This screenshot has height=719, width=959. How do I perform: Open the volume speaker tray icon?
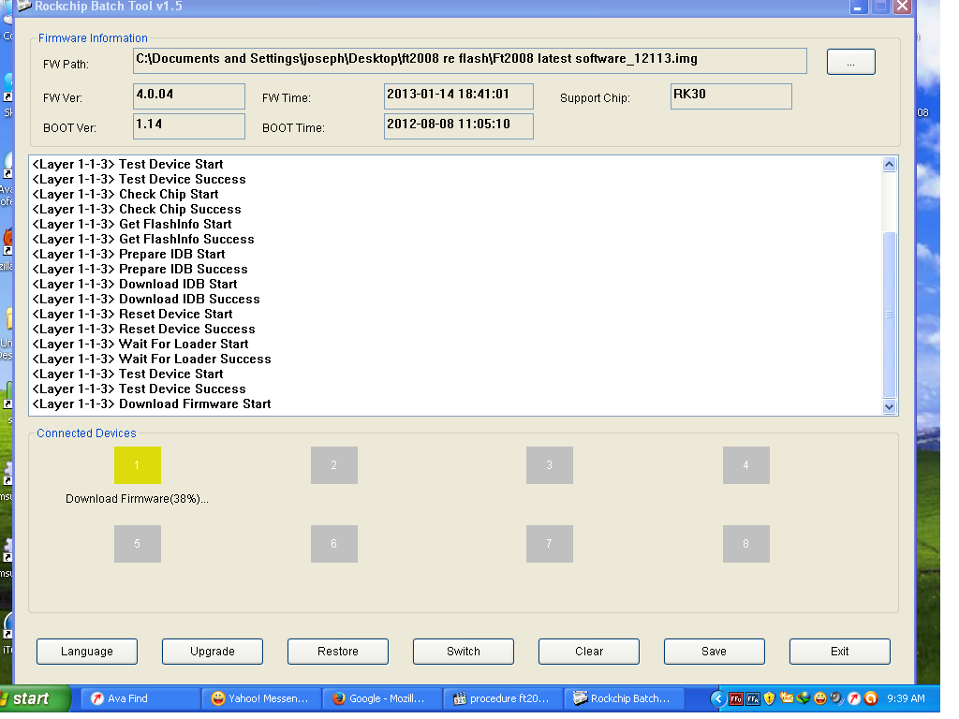pos(836,698)
